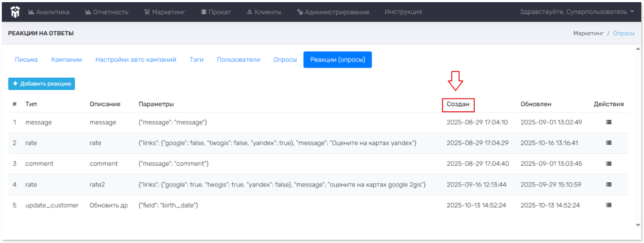Click the scrollbar down arrow
This screenshot has height=243, width=644.
[638, 225]
